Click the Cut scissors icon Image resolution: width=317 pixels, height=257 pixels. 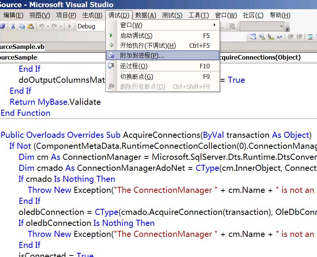pyautogui.click(x=13, y=26)
